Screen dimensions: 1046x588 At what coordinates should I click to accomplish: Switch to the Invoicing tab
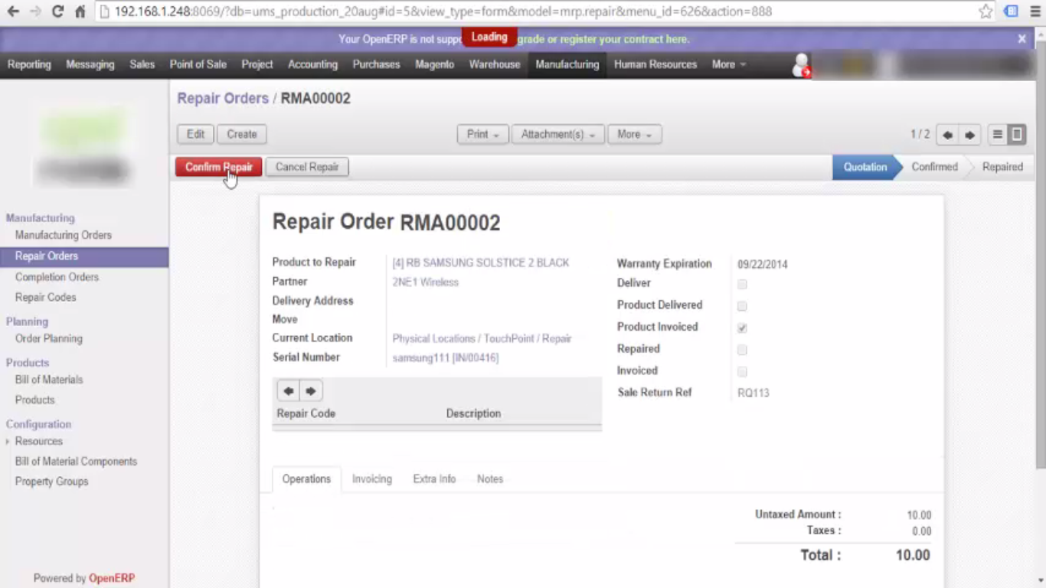372,479
